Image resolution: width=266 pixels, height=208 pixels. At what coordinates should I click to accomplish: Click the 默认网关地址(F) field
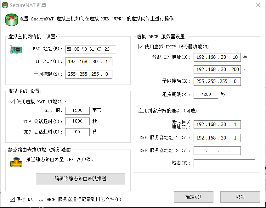pyautogui.click(x=217, y=124)
